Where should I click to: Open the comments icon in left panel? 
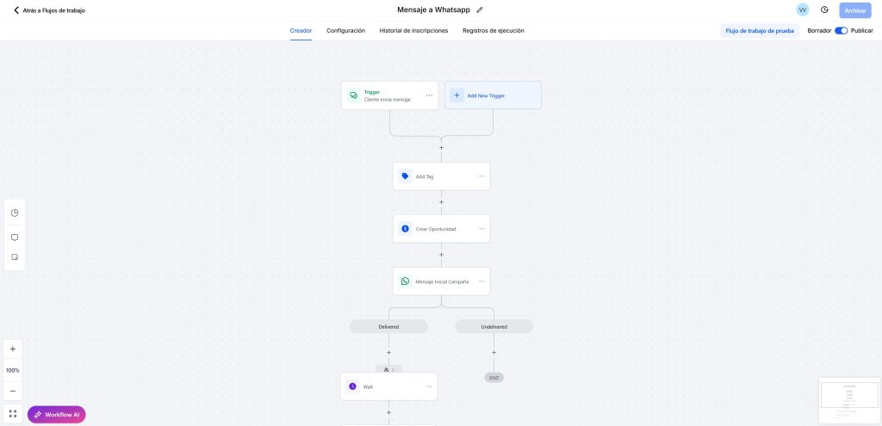pos(15,238)
